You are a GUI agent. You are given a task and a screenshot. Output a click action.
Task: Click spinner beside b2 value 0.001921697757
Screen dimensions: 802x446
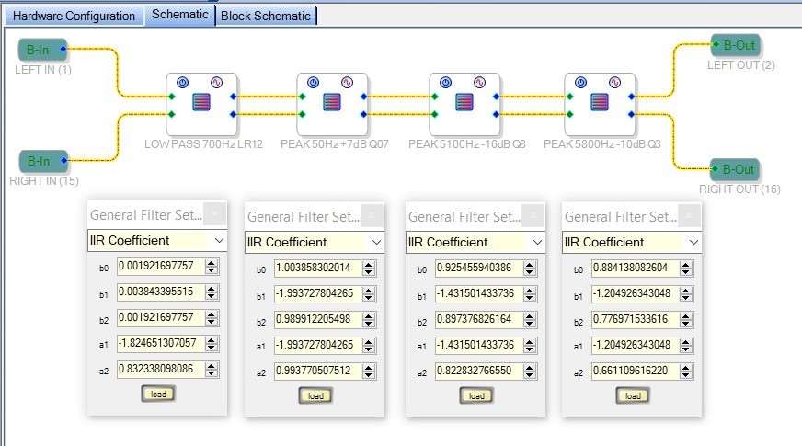click(212, 317)
